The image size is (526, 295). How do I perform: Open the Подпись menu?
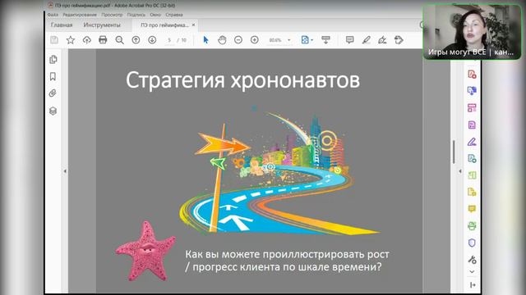[136, 15]
